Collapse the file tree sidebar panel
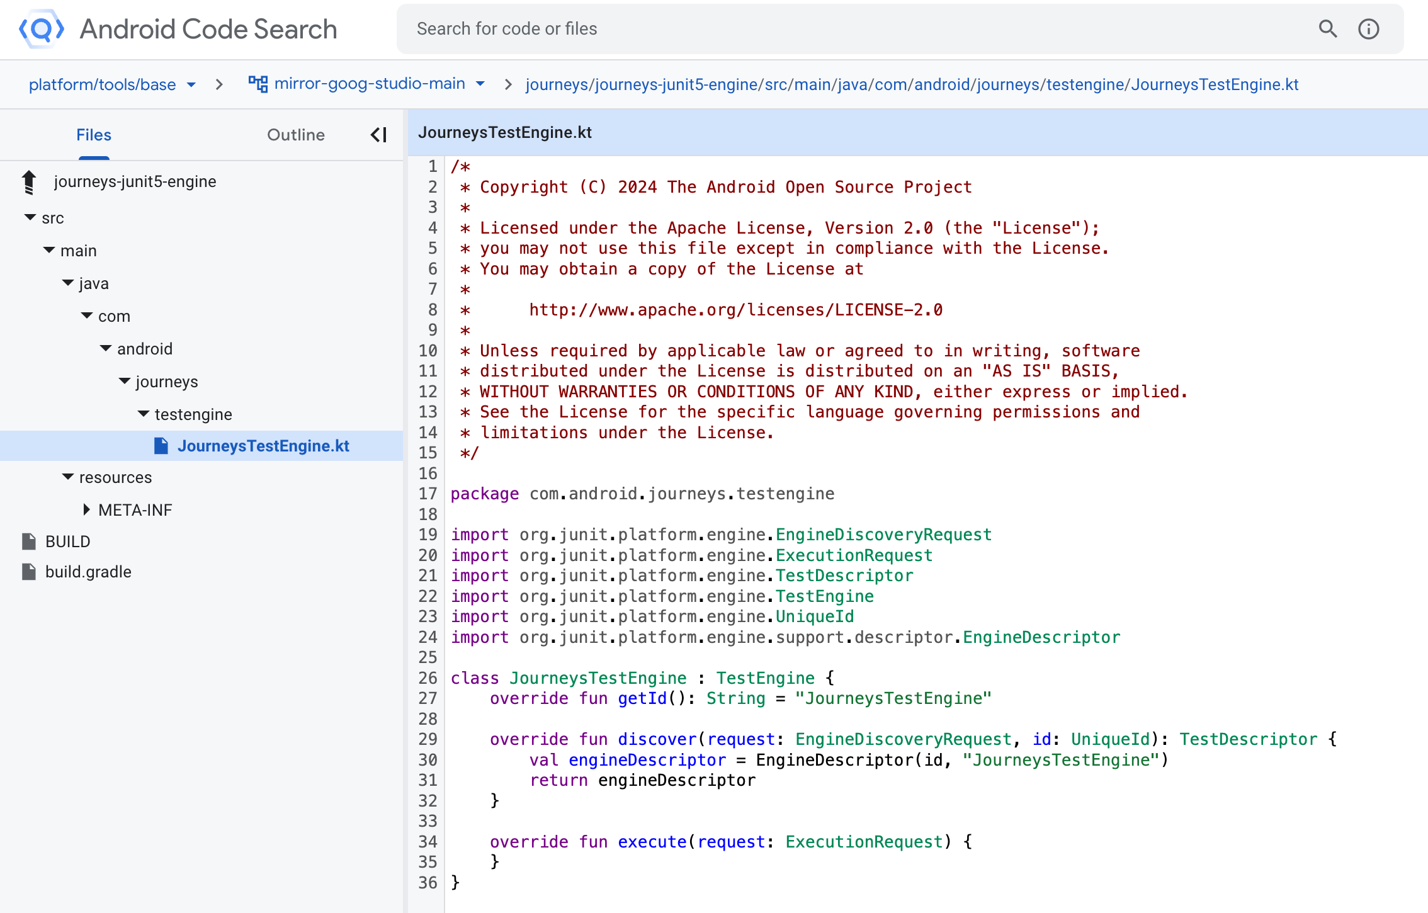The width and height of the screenshot is (1428, 913). tap(378, 135)
